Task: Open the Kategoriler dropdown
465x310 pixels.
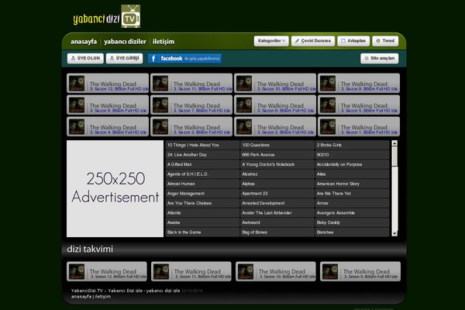Action: pyautogui.click(x=271, y=41)
